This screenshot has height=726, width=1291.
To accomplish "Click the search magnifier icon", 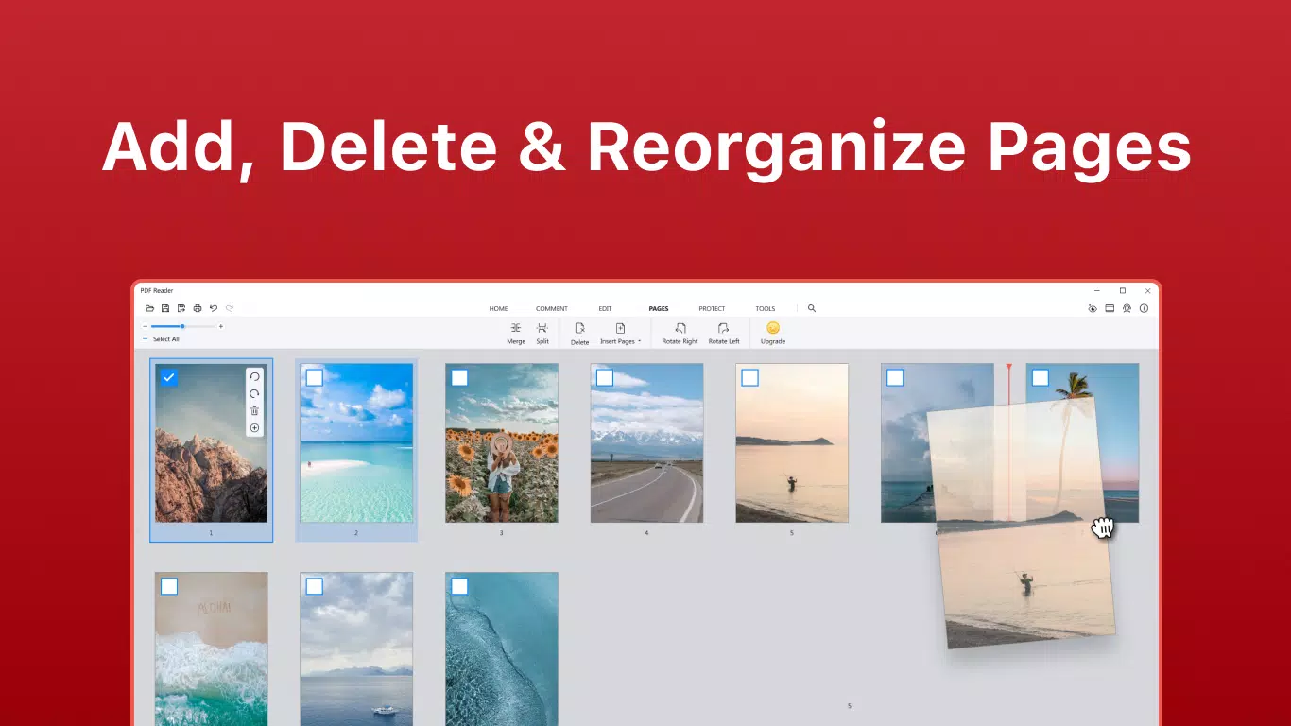I will point(812,308).
